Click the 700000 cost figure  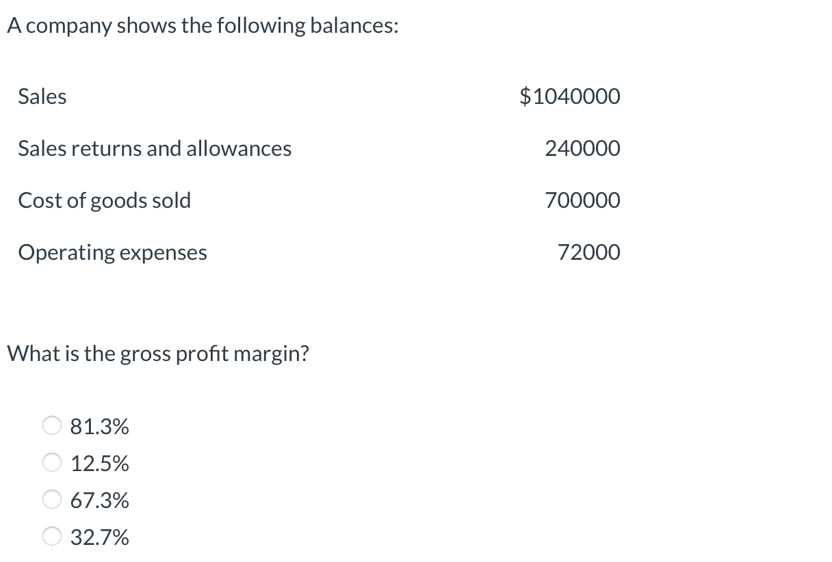click(x=583, y=200)
